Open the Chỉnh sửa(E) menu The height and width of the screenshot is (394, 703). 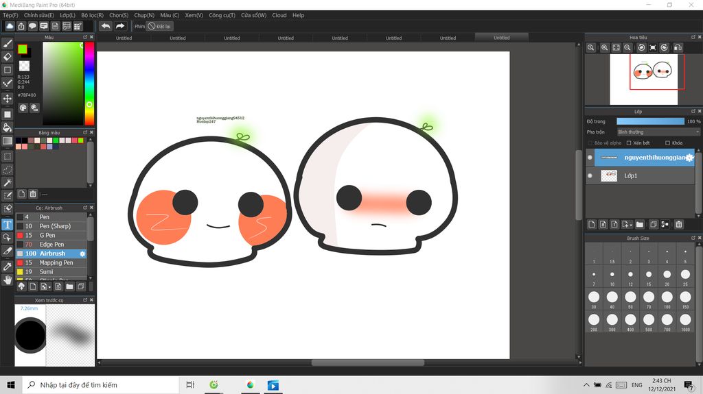[39, 15]
